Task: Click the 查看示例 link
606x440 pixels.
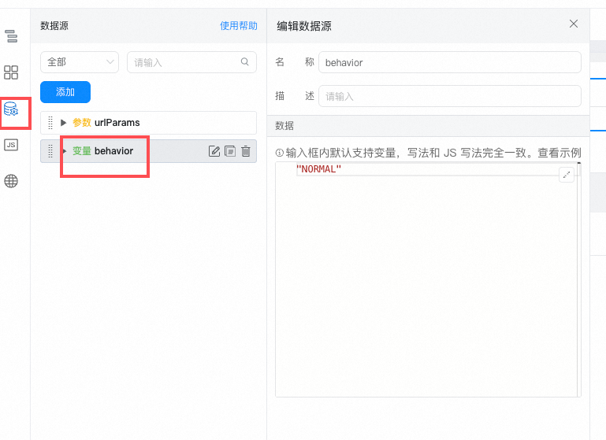Action: (x=560, y=153)
